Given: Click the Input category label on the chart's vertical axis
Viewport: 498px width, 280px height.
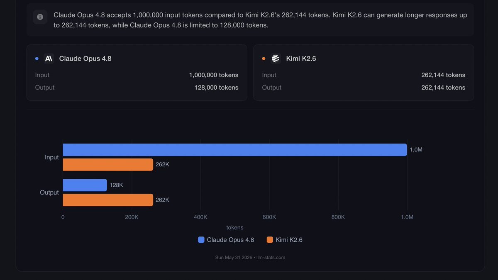Looking at the screenshot, I should coord(52,157).
